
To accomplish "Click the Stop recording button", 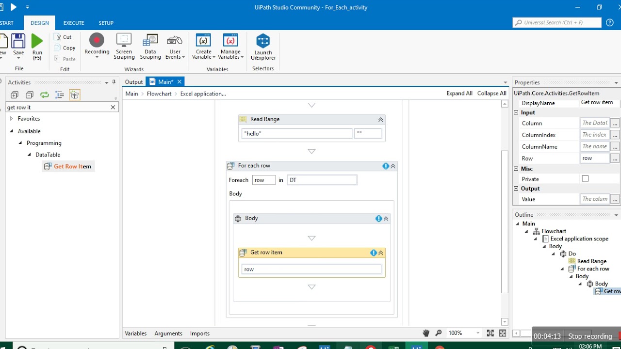I will pos(590,336).
